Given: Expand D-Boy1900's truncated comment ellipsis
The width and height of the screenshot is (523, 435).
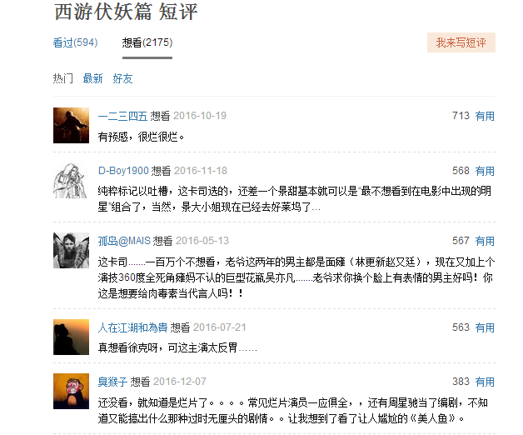Looking at the screenshot, I should 316,207.
